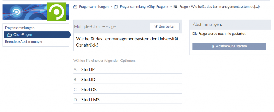
Task: Open the Fragensammlungen breadcrumb link
Action: [x=94, y=7]
